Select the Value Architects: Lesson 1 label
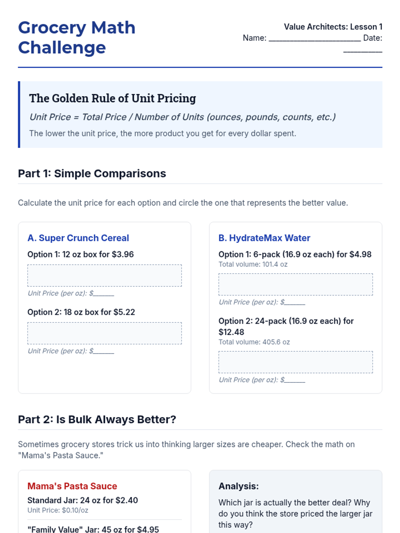 (333, 27)
